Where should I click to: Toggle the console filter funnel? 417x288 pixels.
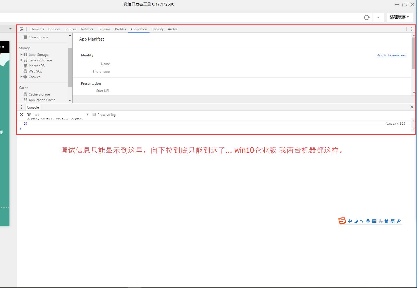point(29,114)
